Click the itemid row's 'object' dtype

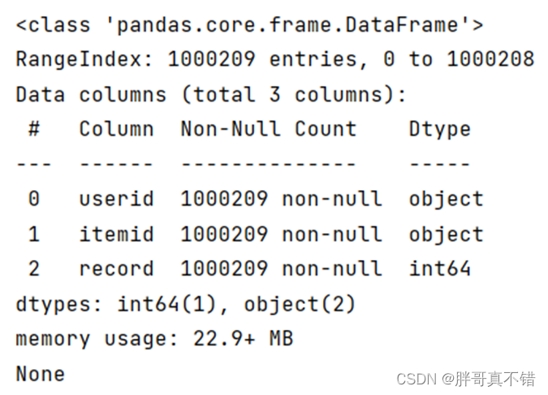[x=447, y=234]
